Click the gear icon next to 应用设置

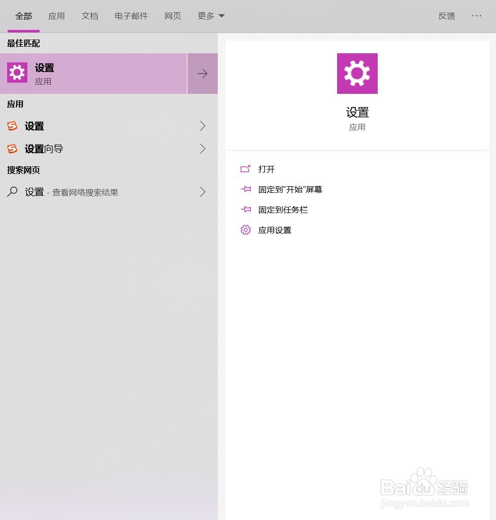point(246,230)
